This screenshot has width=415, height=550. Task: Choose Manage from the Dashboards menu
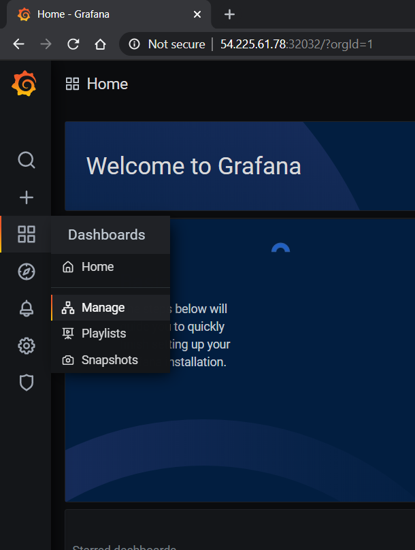[x=103, y=308]
